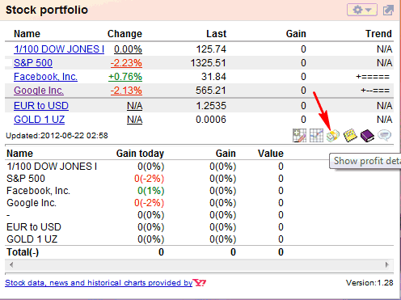
Task: Open the Google Inc. stock link
Action: pyautogui.click(x=39, y=91)
